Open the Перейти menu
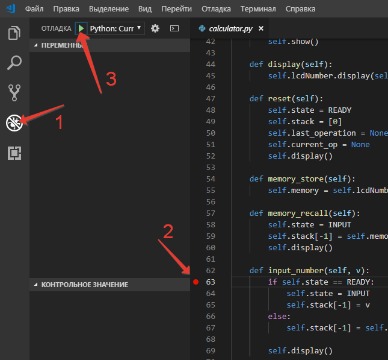 tap(176, 9)
